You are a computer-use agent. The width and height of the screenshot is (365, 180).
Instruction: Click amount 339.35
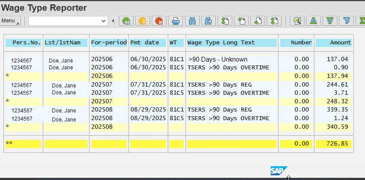337,109
